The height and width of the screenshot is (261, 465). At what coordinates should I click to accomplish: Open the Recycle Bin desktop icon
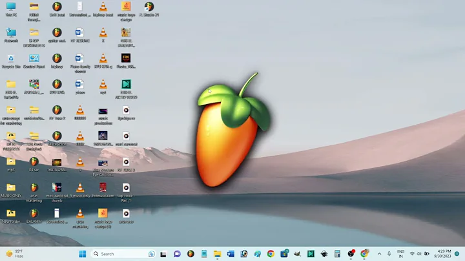point(11,61)
